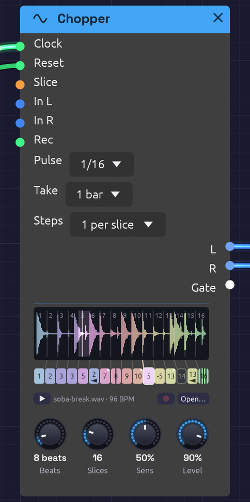The image size is (250, 502).
Task: Select step pad 2 with the reverse arrow
Action: tap(94, 376)
